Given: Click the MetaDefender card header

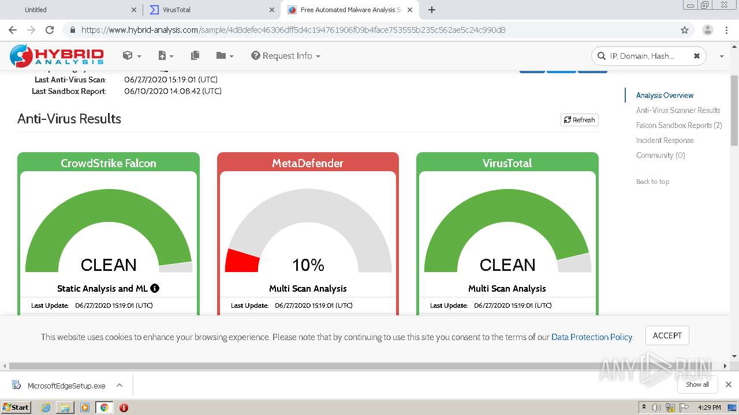Looking at the screenshot, I should coord(308,163).
